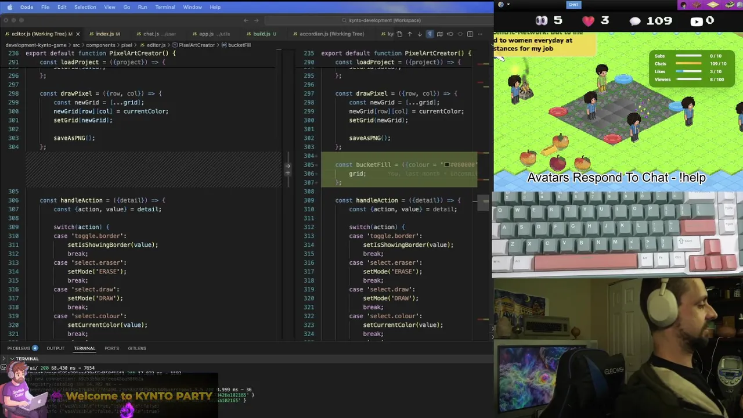Click the Viewers progress bar
Screen dimensions: 743x418
688,80
